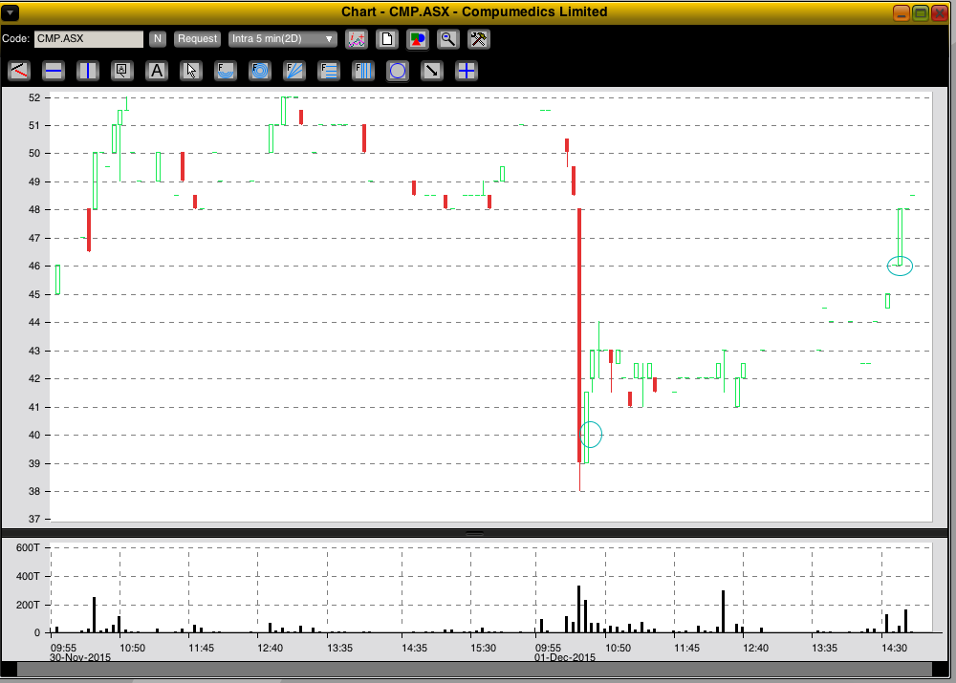This screenshot has height=683, width=956.
Task: Click the Request button
Action: coord(197,39)
